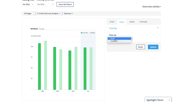Screen dimensions: 182x102
Task: Open the Formulas tab
Action: tap(143, 22)
